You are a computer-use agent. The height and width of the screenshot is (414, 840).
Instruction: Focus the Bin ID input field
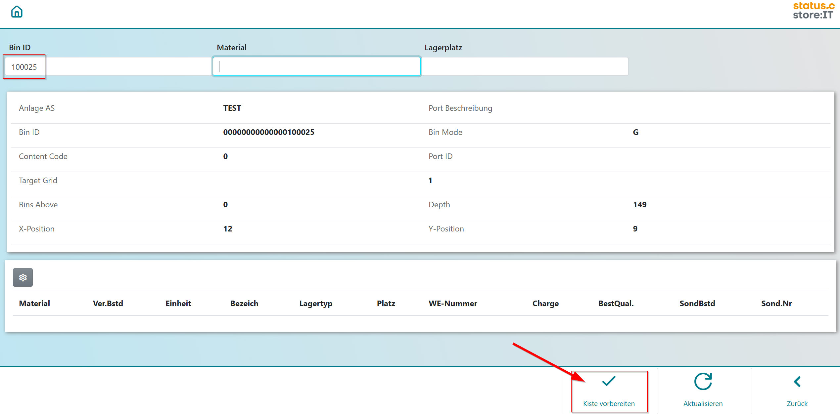pyautogui.click(x=108, y=67)
